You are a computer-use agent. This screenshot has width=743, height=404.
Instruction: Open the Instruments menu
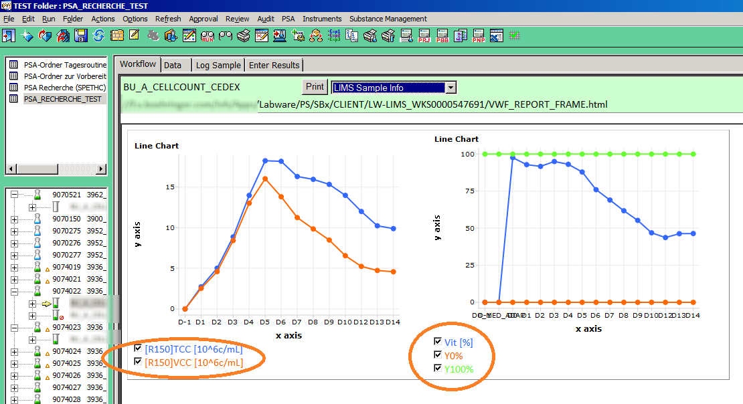322,19
